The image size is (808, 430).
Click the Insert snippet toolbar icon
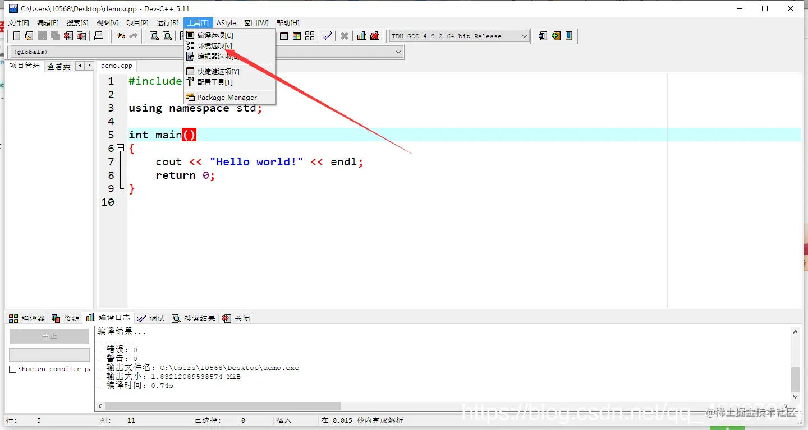pos(543,36)
